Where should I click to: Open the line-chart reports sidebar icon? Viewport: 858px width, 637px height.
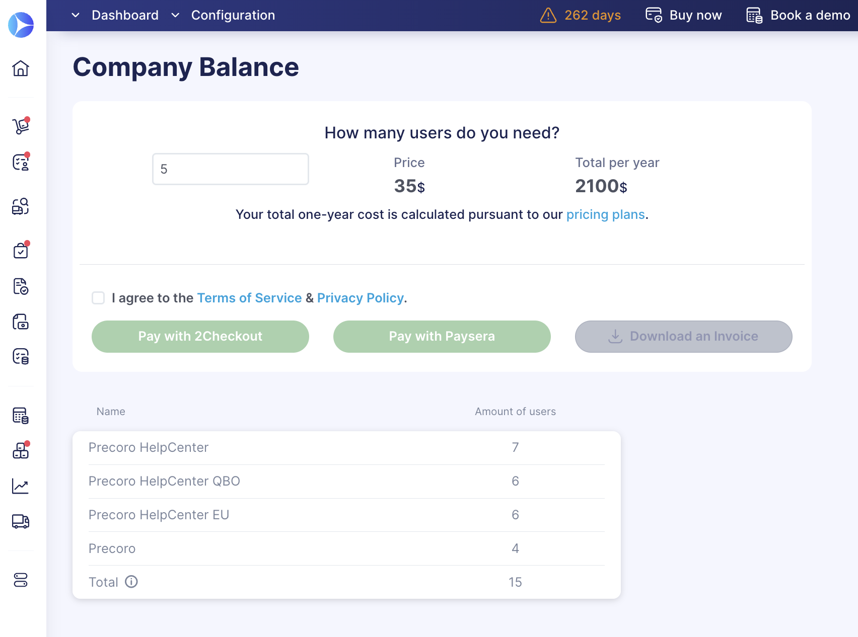click(21, 486)
